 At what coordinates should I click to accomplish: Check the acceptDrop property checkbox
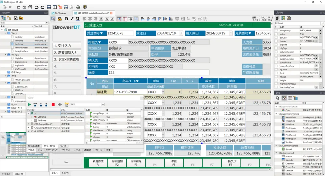coord(277,30)
